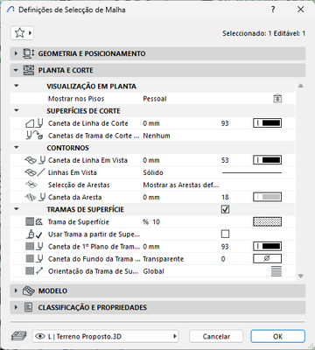Click the Caneta de Linha de Corte row icon

click(35, 123)
